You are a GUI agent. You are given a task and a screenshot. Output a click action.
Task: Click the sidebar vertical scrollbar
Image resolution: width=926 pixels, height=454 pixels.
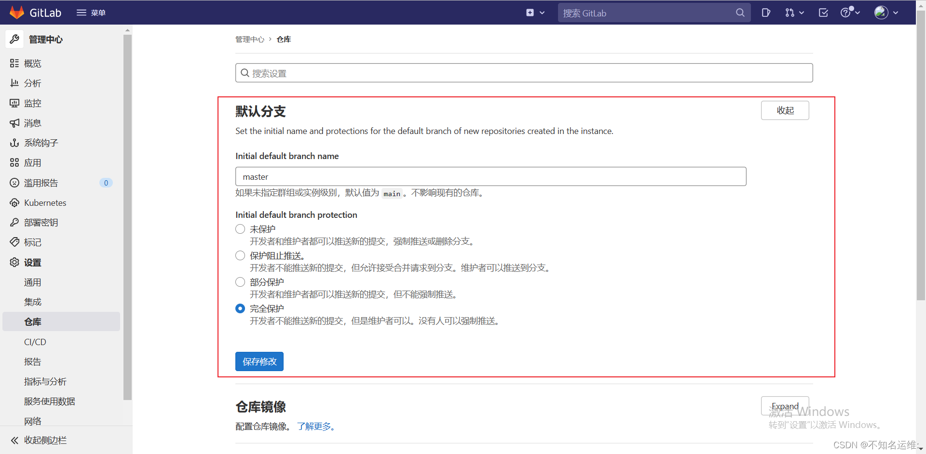[x=127, y=217]
